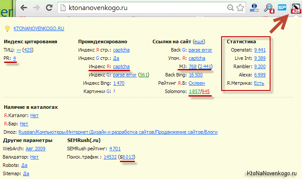Open the Rambler 9 200 link
Image resolution: width=302 pixels, height=180 pixels.
point(260,66)
